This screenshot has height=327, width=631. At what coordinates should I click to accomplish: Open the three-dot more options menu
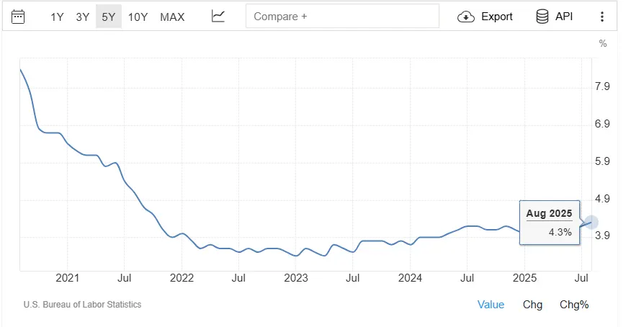click(x=602, y=17)
